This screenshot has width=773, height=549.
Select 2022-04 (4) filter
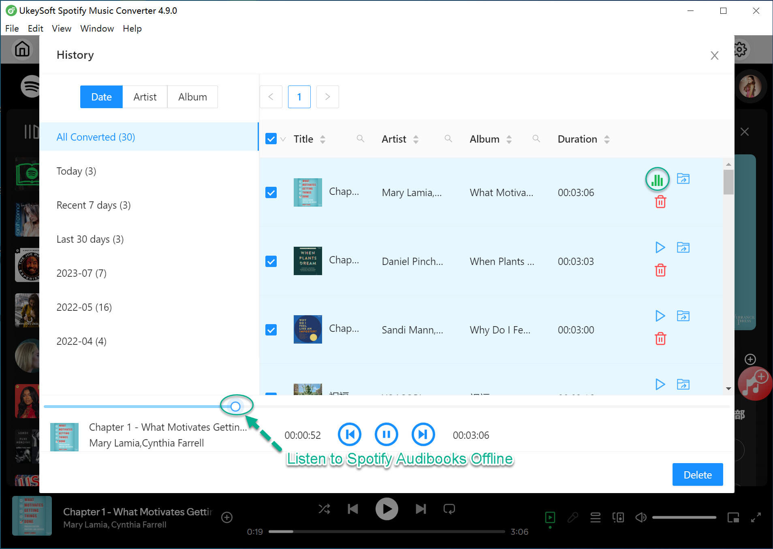pos(149,341)
